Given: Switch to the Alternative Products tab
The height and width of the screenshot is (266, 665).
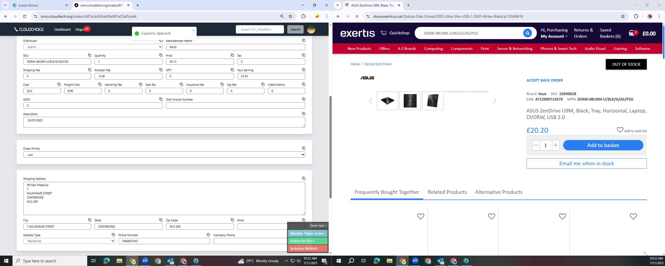Looking at the screenshot, I should [499, 192].
